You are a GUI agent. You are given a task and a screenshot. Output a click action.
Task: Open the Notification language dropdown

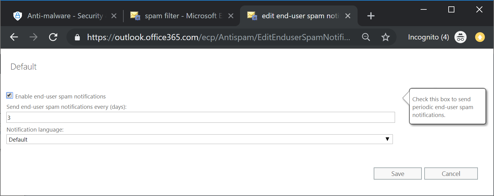pyautogui.click(x=199, y=139)
